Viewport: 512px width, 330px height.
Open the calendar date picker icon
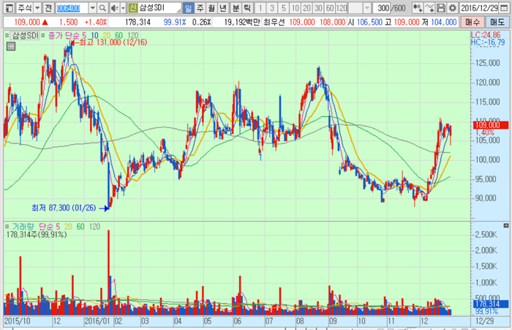(505, 8)
